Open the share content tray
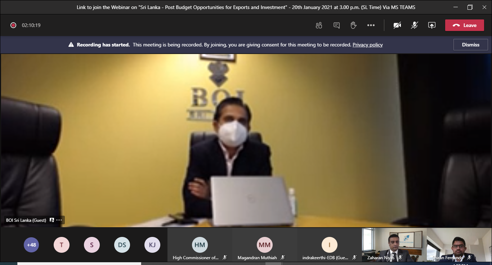The width and height of the screenshot is (492, 265). pyautogui.click(x=431, y=25)
